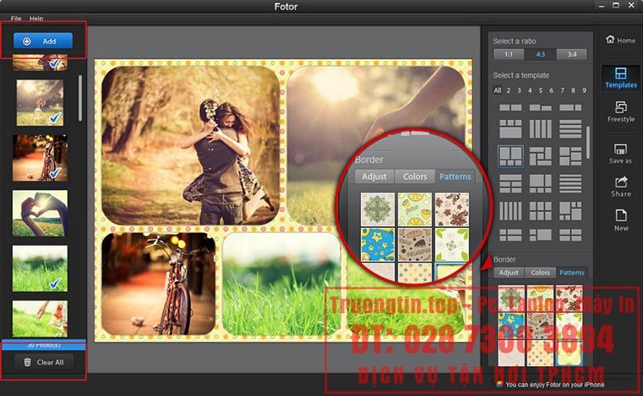Select the 1:1 ratio option

[x=508, y=55]
